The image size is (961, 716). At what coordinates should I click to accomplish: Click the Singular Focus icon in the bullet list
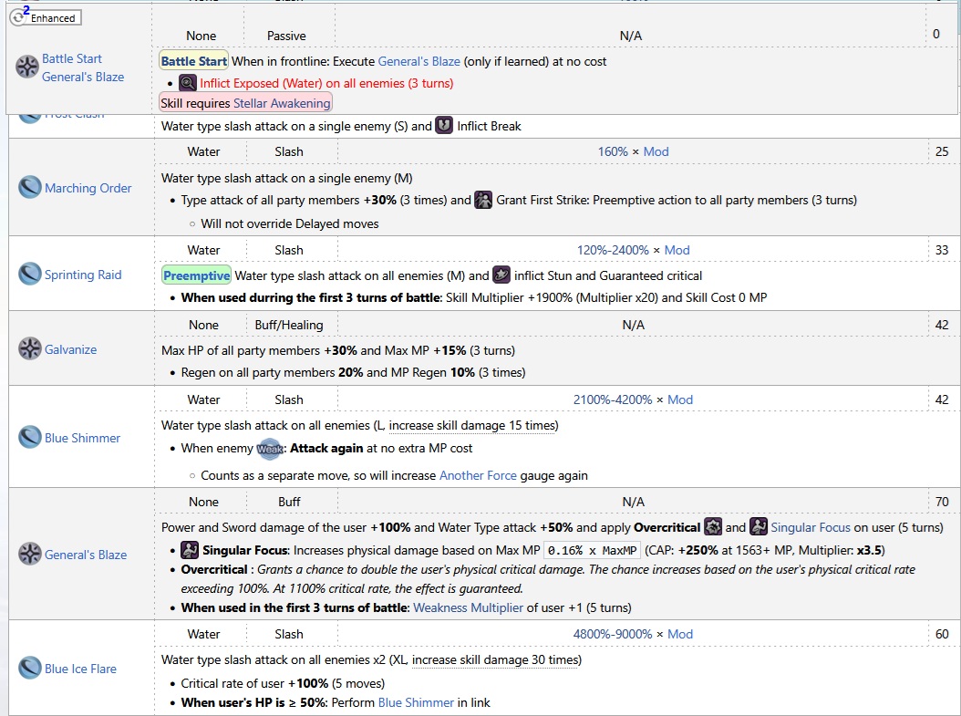(x=190, y=550)
